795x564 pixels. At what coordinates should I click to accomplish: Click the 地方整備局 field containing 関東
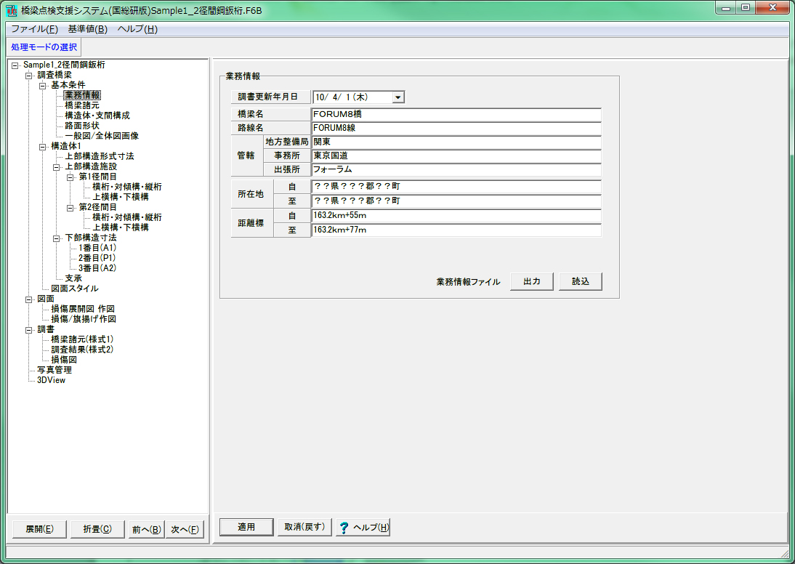click(x=456, y=142)
